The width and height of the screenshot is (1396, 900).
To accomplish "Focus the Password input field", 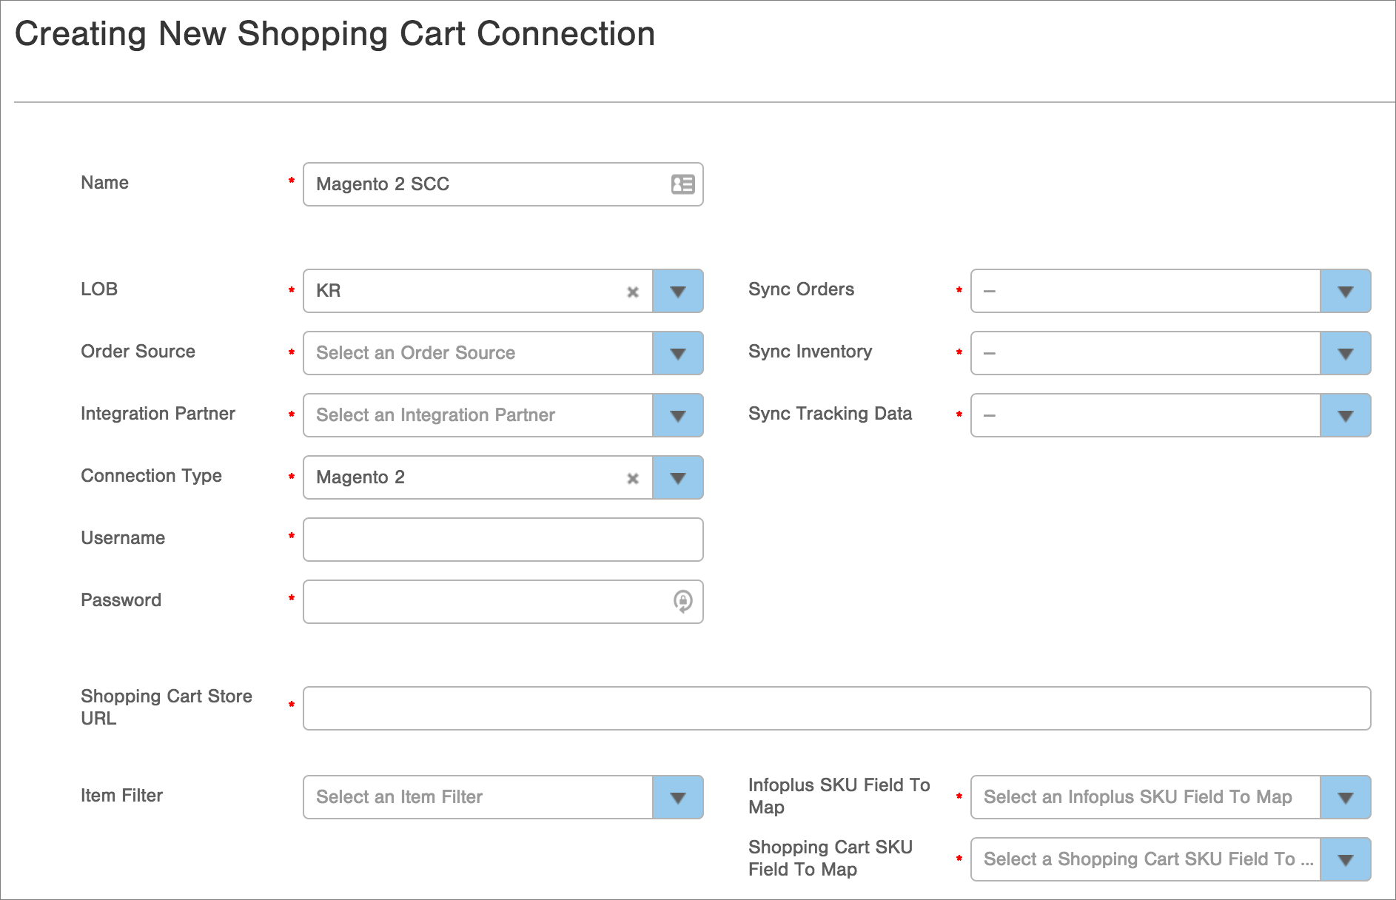I will [503, 602].
